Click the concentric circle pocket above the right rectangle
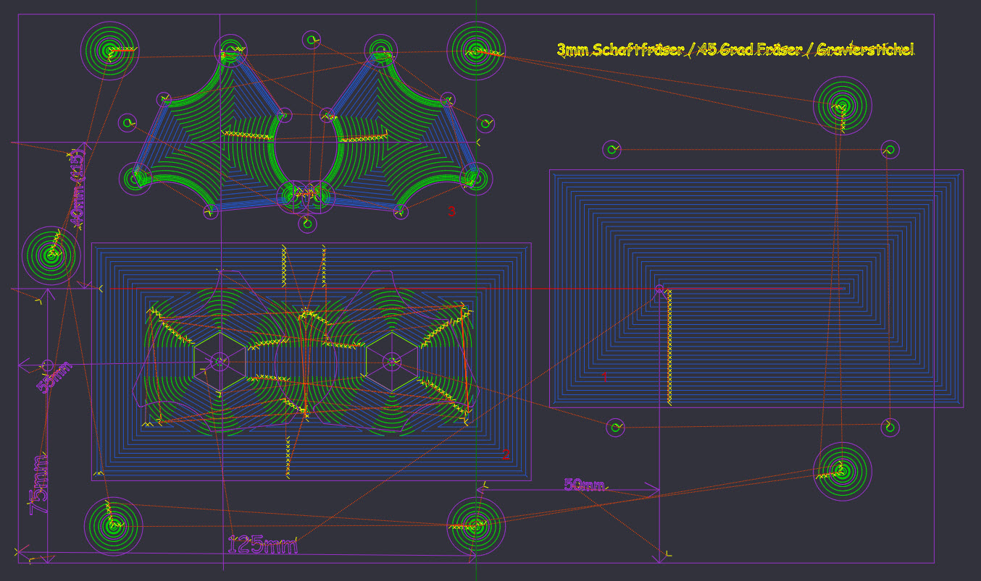This screenshot has height=581, width=981. tap(842, 106)
